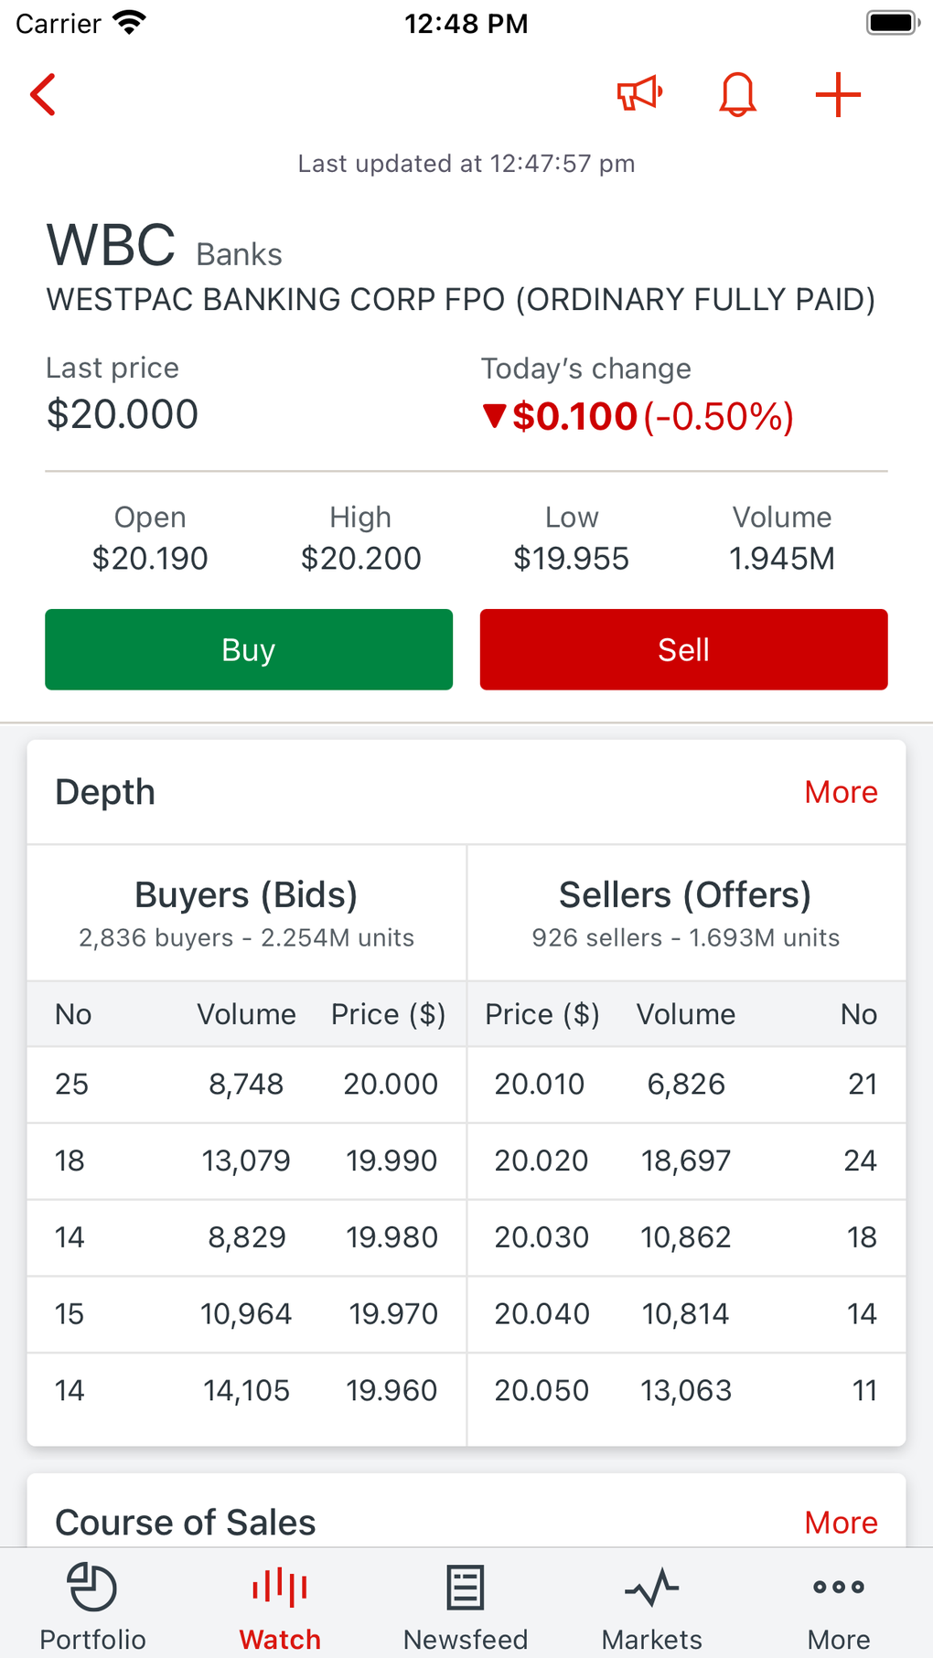This screenshot has height=1658, width=933.
Task: Set a price alert using bell icon
Action: pos(738,93)
